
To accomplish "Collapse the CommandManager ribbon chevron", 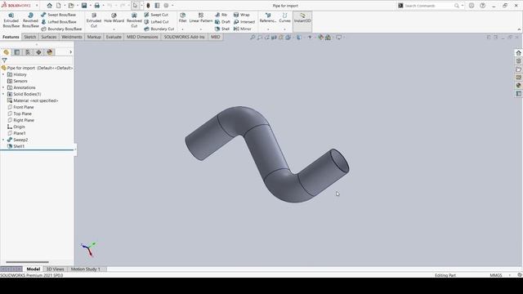I will click(519, 29).
